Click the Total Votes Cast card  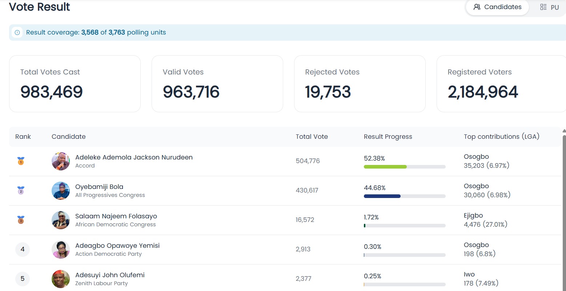pos(75,84)
